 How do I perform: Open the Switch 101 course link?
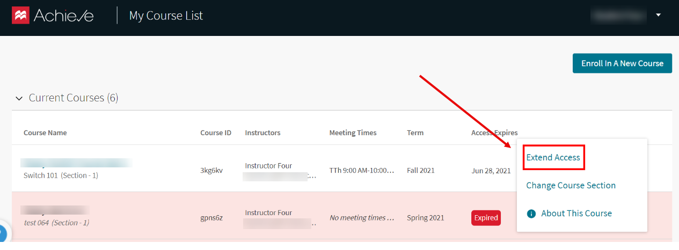76,163
